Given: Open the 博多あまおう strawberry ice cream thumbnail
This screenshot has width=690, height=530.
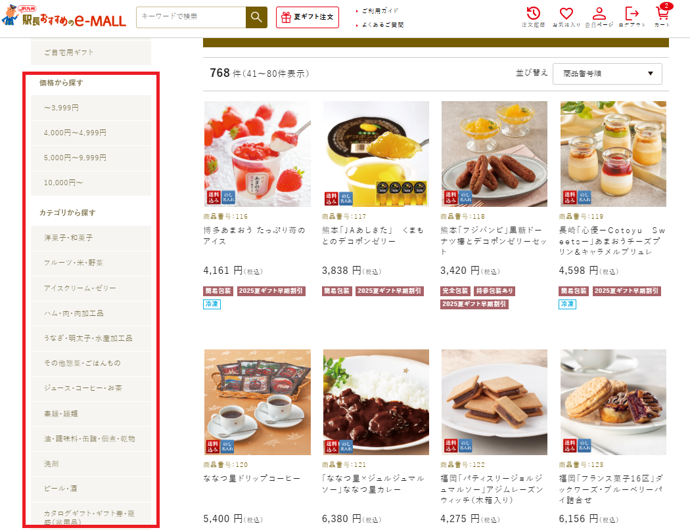Looking at the screenshot, I should (x=258, y=154).
